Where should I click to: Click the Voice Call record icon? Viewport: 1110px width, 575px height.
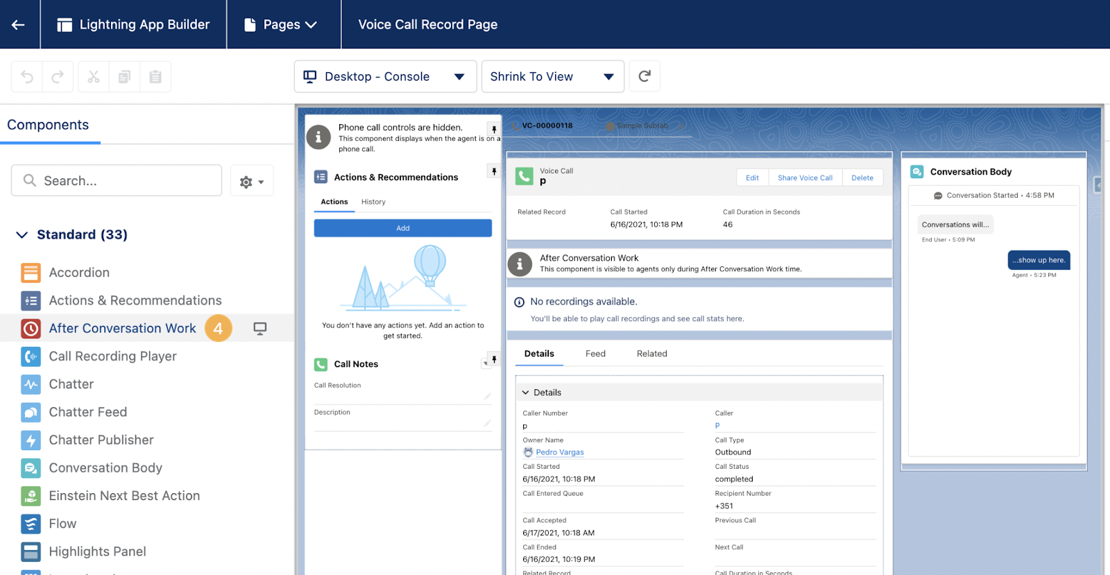[x=524, y=176]
